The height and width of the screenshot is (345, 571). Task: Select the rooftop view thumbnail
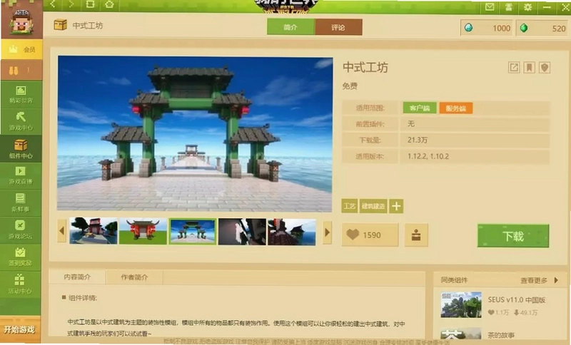pos(292,232)
